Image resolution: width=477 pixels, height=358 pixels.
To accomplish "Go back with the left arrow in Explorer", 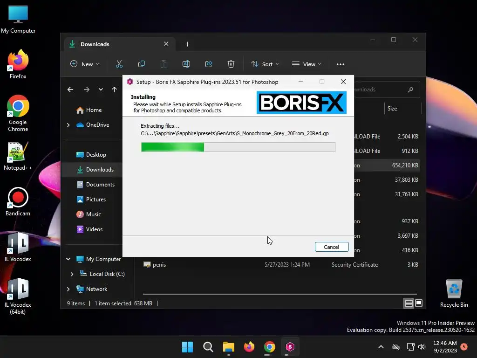I will pos(70,89).
